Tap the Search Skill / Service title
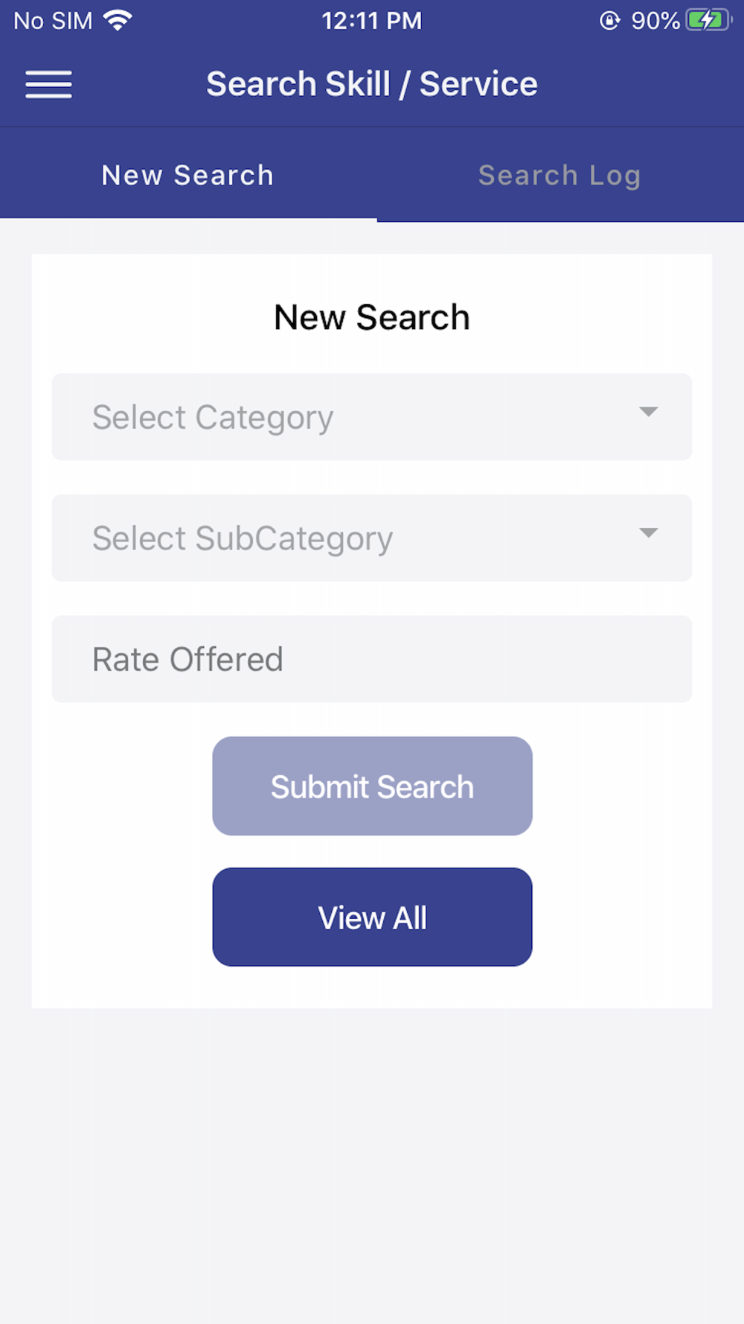This screenshot has height=1324, width=744. (x=372, y=84)
